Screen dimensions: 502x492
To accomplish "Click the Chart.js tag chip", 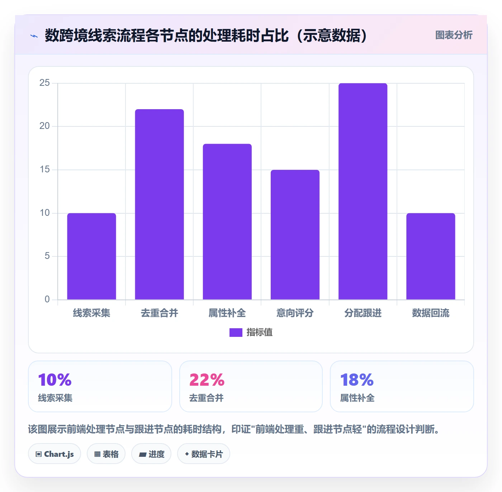I will point(55,454).
